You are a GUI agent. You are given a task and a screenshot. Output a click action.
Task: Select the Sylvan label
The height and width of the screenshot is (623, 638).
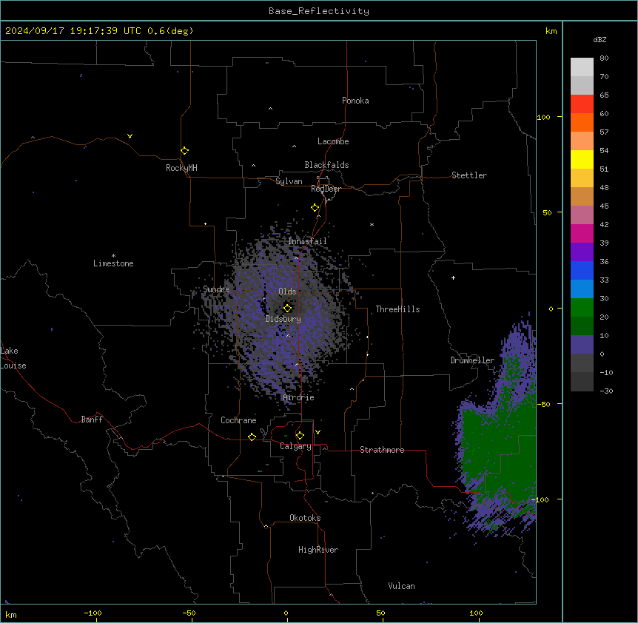coord(289,181)
